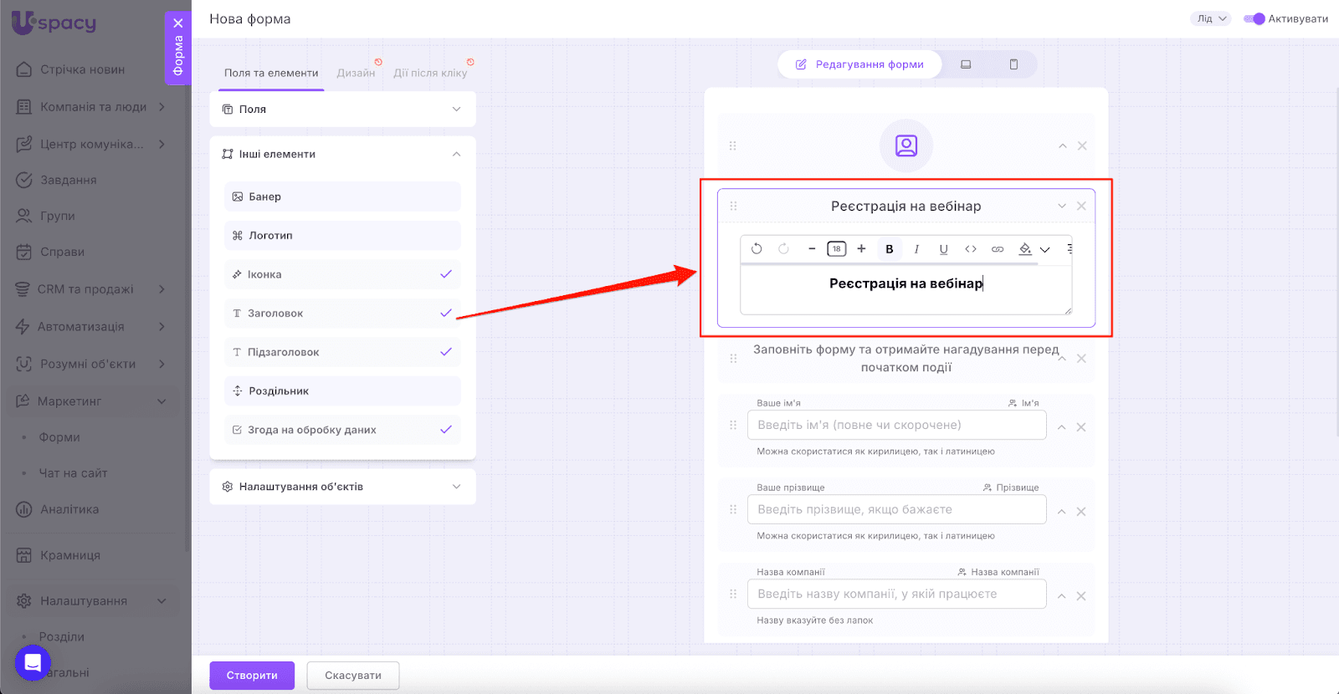The width and height of the screenshot is (1339, 694).
Task: Switch to desktop preview icon
Action: click(x=966, y=64)
